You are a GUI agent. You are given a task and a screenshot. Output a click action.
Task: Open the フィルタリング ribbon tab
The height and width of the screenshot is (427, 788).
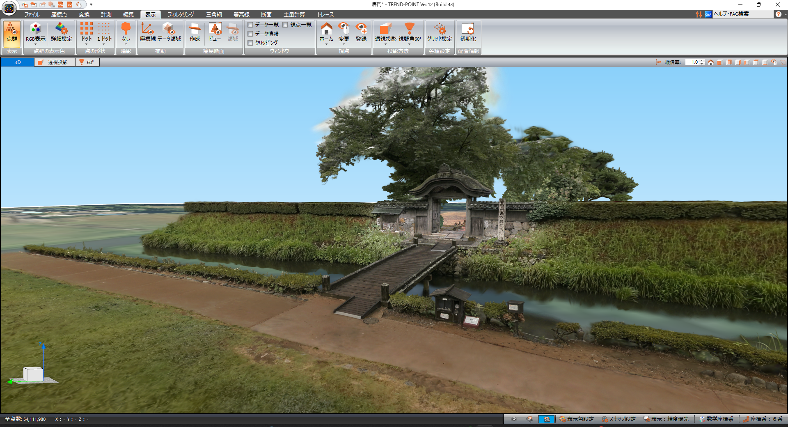click(x=181, y=14)
